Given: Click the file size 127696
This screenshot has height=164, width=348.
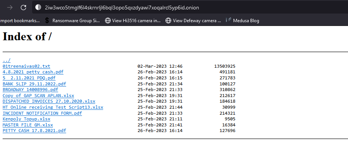Looking at the screenshot, I should pos(227,131).
